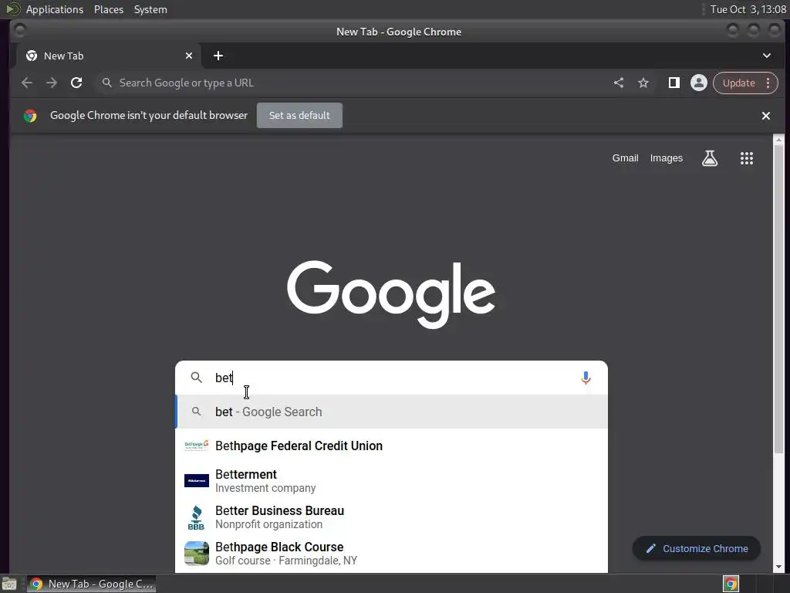Dismiss the default browser infobar
This screenshot has width=790, height=593.
coord(766,116)
